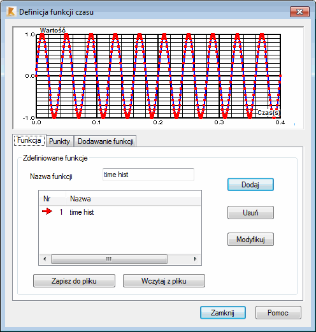Screen dimensions: 316x332
Task: Close the Definicja funkcji czasu dialog
Action: pos(299,11)
